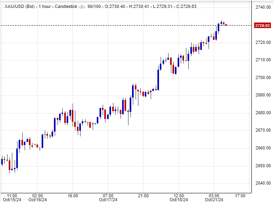Click the 2660.00 price axis label
The width and height of the screenshot is (274, 202).
263,148
